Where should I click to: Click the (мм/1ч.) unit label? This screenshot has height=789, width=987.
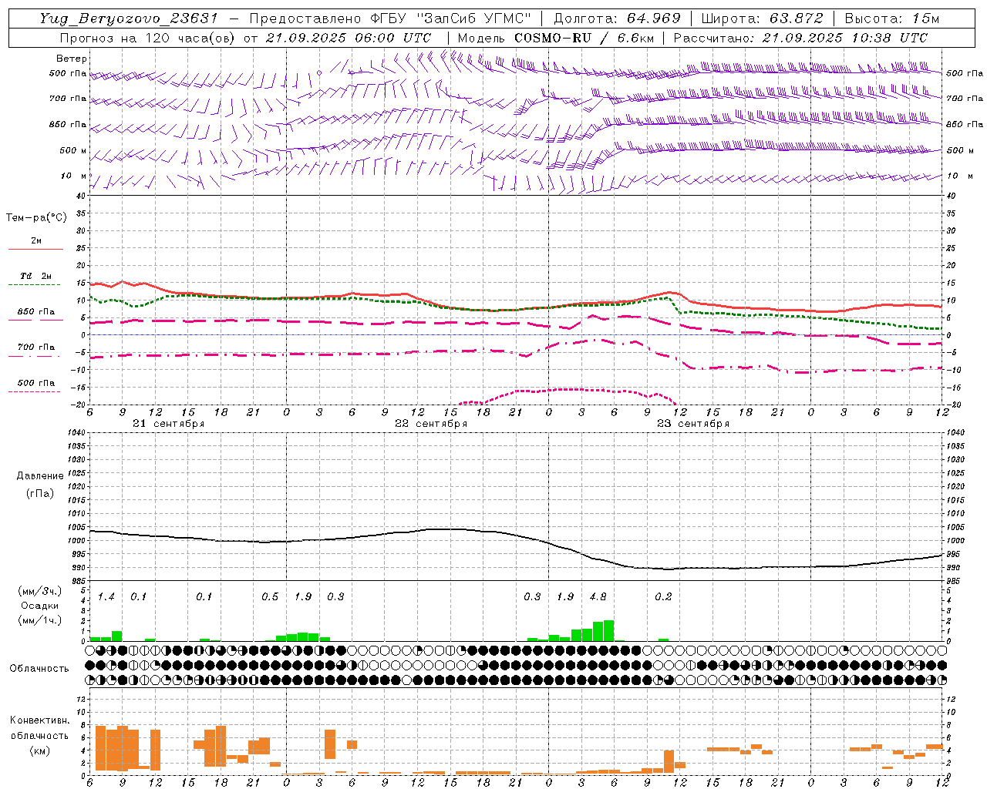pyautogui.click(x=39, y=620)
